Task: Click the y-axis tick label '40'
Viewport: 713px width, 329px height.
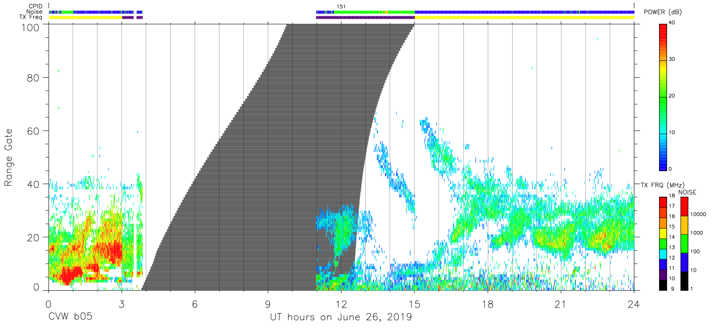Action: (34, 184)
